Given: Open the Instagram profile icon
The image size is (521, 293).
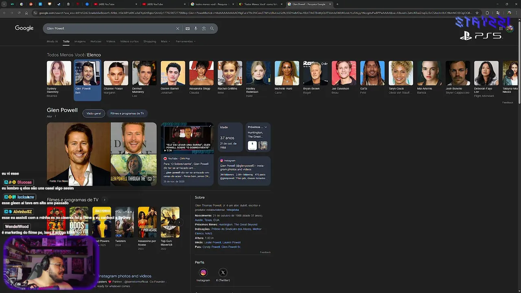Looking at the screenshot, I should pyautogui.click(x=203, y=273).
